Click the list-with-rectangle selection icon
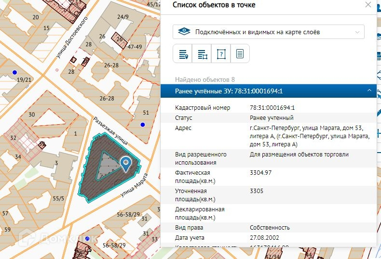This screenshot has width=381, height=259. 202,54
